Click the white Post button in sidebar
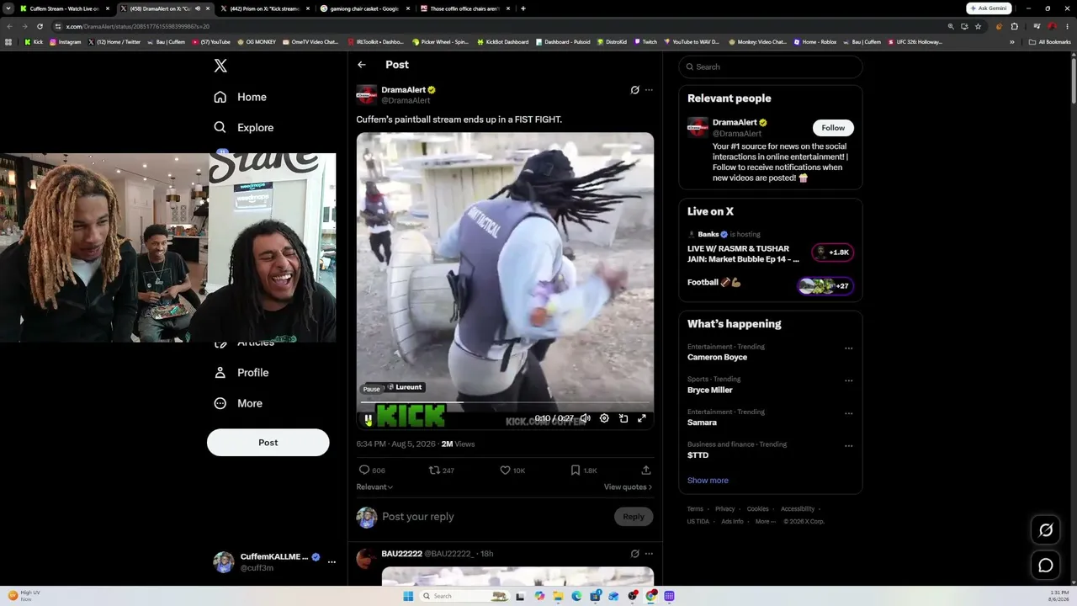 click(268, 443)
